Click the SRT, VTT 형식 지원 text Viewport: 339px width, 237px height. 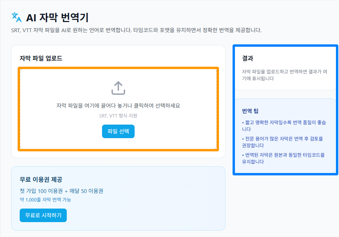[x=118, y=116]
